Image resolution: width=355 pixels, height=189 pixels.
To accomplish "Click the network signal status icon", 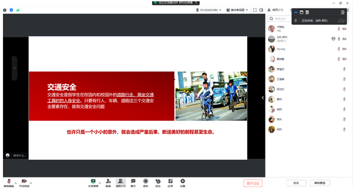I will point(18,10).
